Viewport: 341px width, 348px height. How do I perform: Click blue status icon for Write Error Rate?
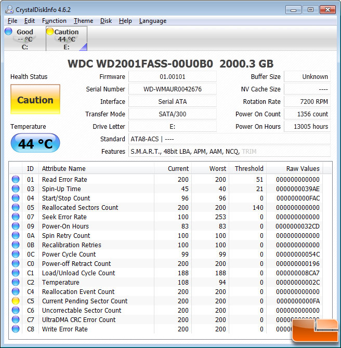pyautogui.click(x=16, y=329)
